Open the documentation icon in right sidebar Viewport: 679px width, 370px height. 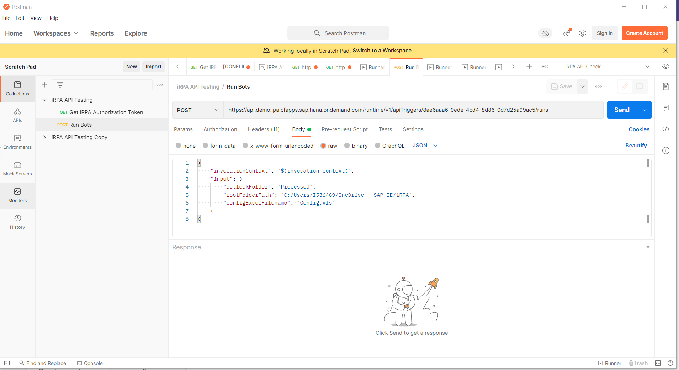tap(666, 86)
